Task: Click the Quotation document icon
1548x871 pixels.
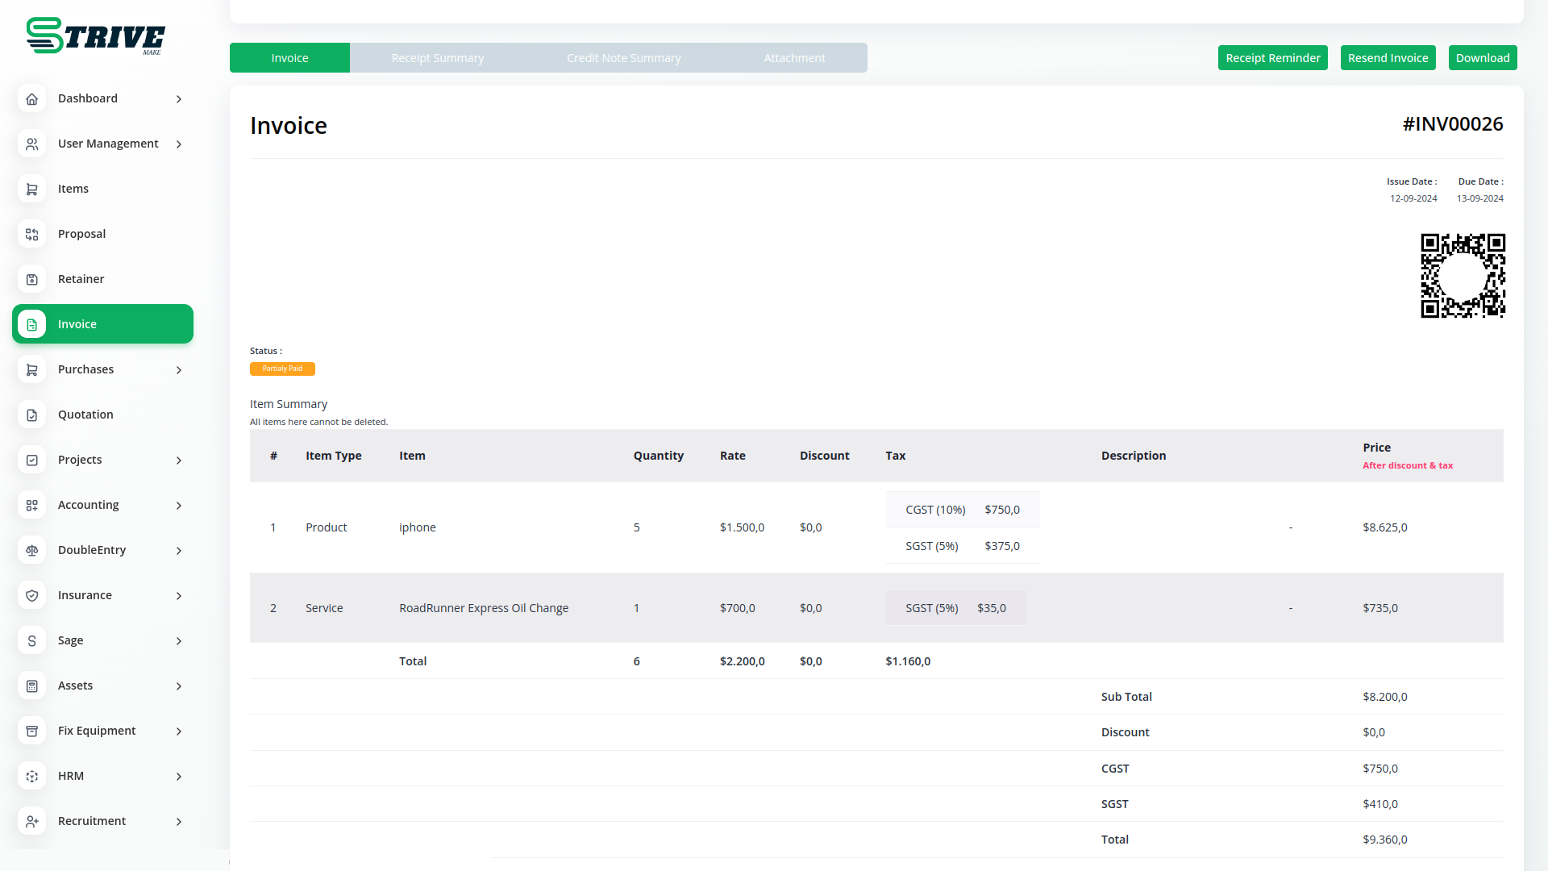Action: (x=31, y=415)
